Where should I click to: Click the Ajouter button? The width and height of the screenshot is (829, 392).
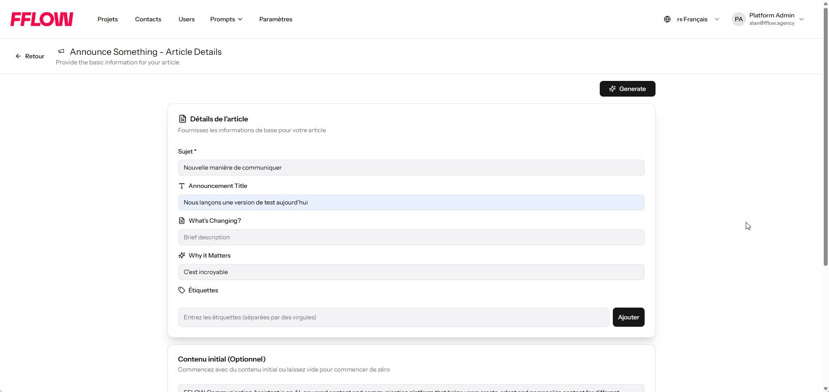coord(629,317)
